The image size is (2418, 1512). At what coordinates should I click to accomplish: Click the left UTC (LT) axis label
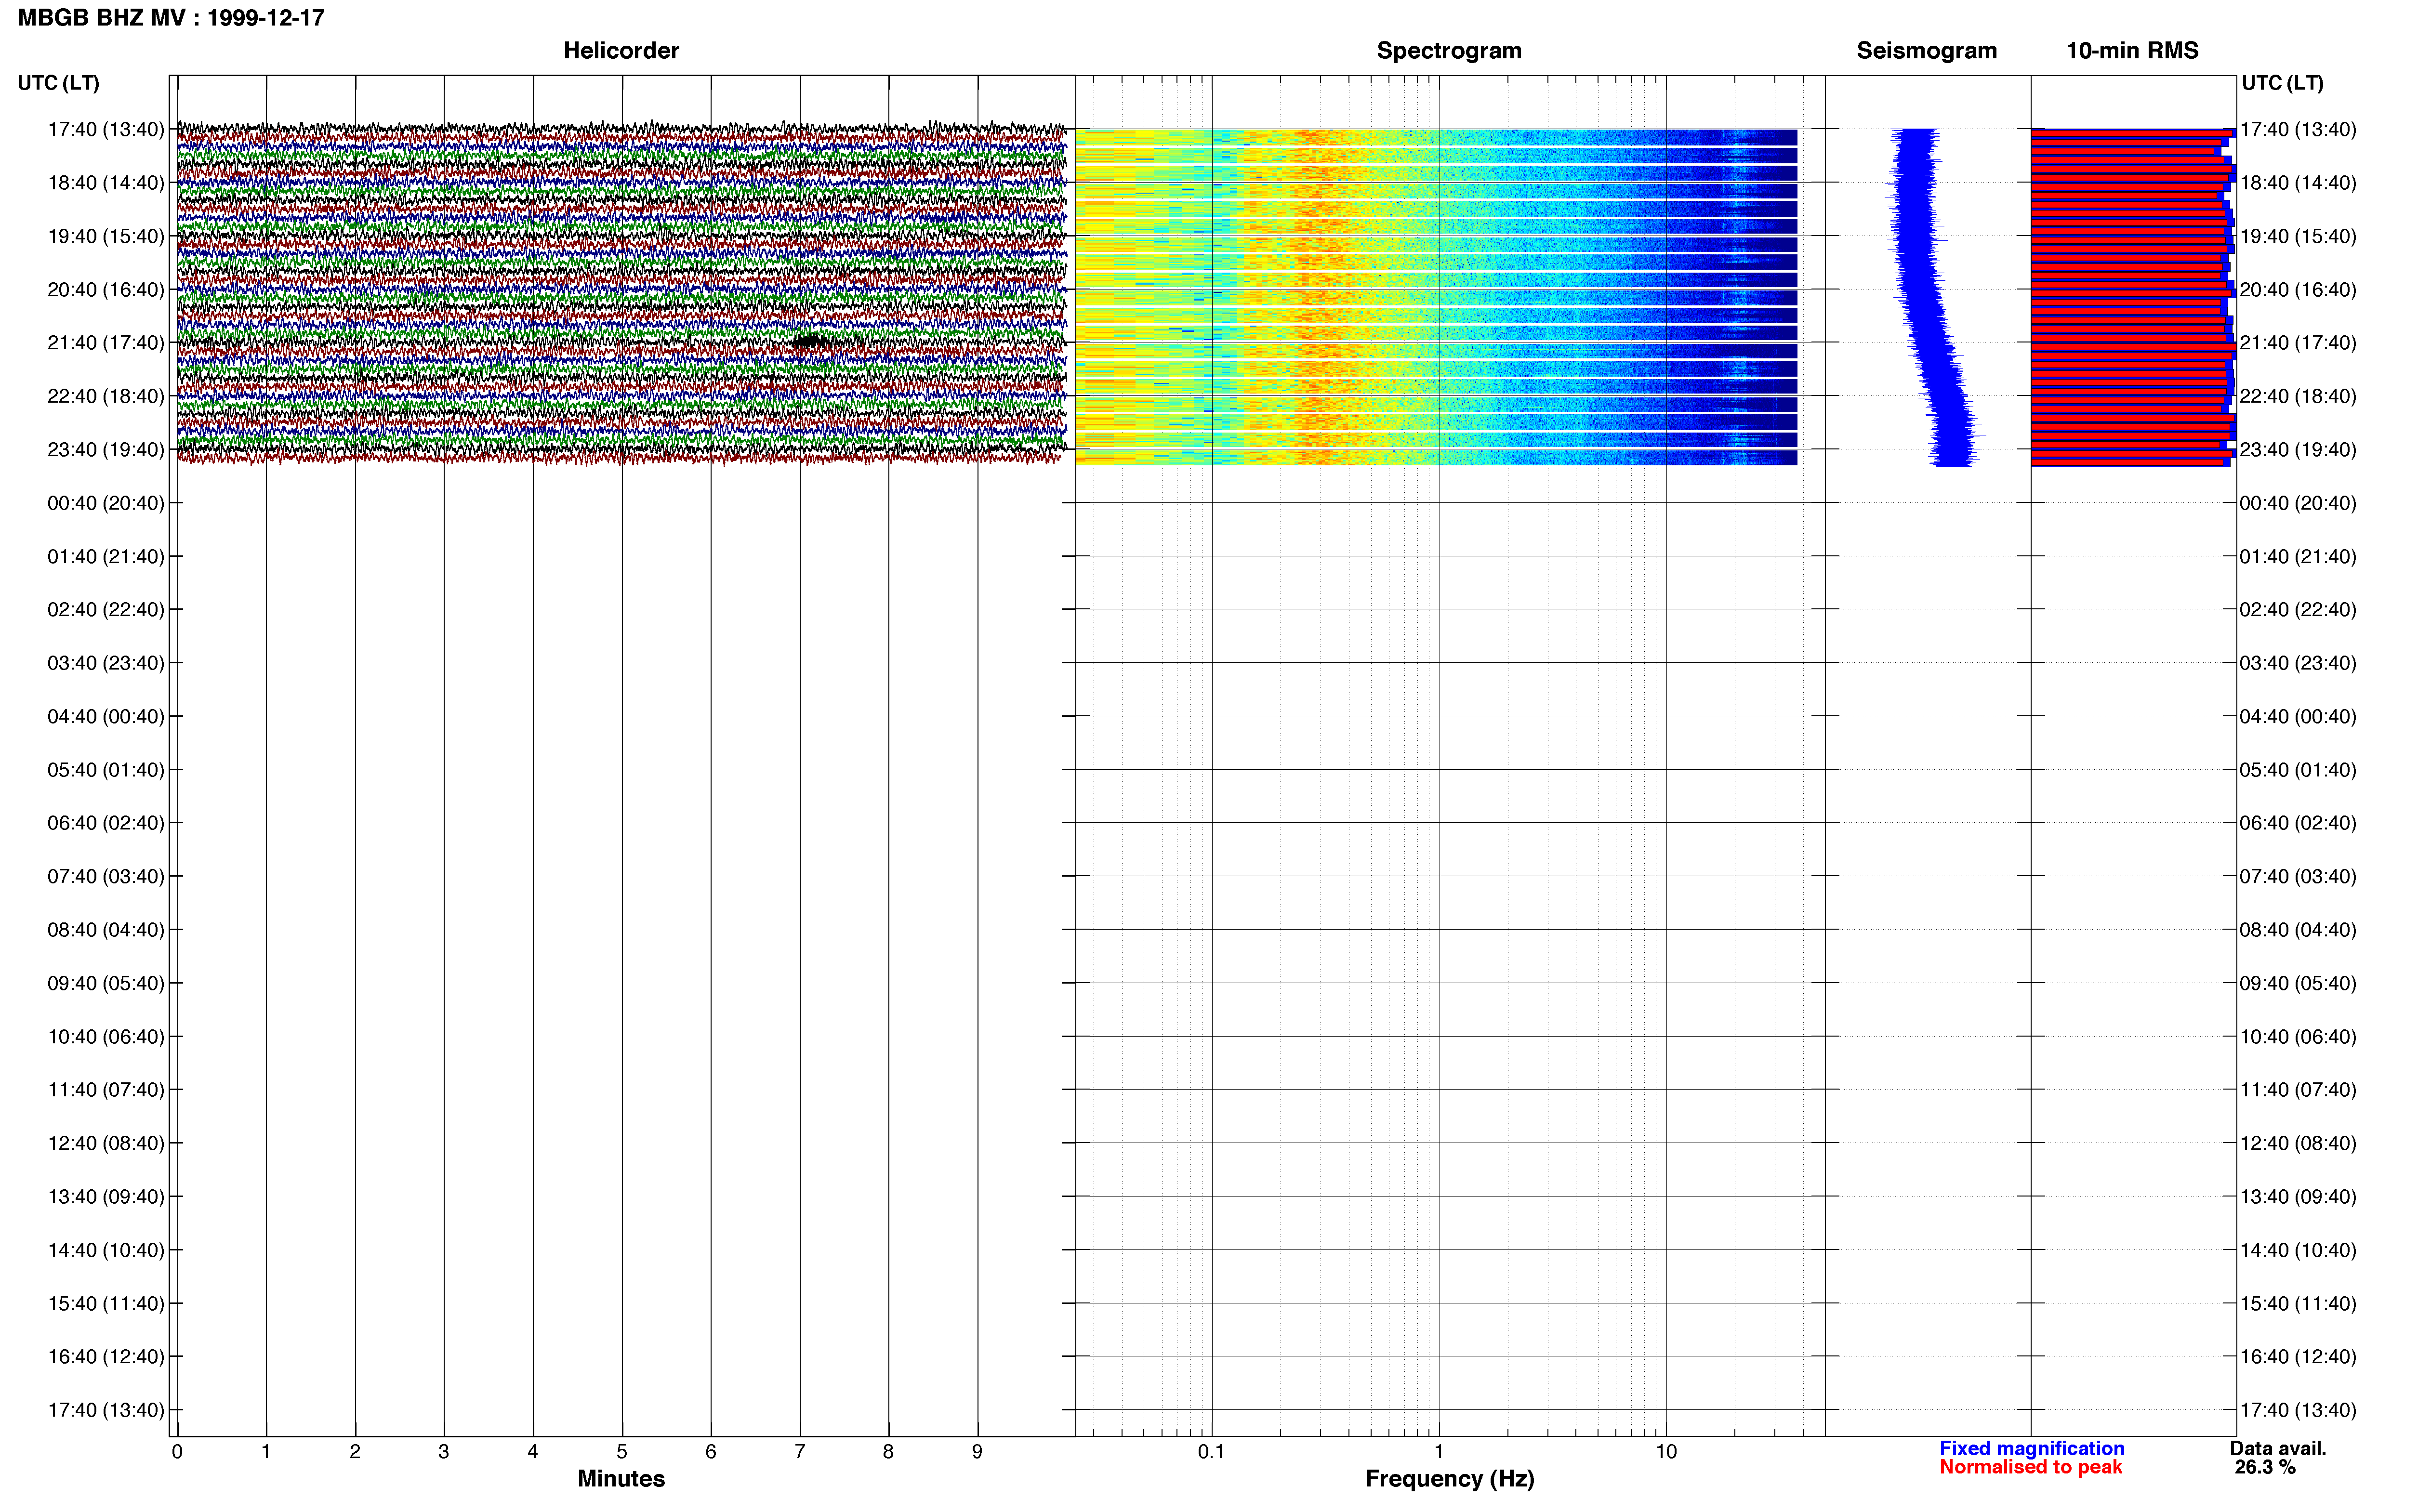pos(59,83)
